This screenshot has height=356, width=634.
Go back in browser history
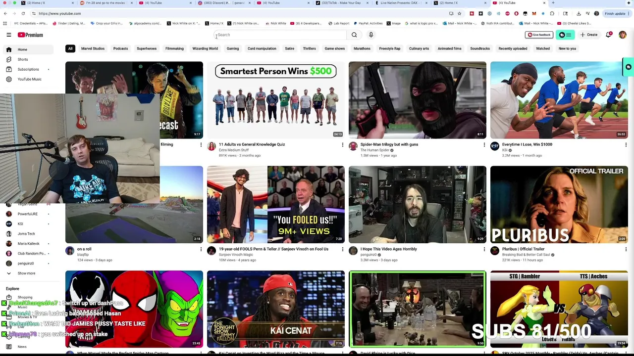(x=5, y=13)
